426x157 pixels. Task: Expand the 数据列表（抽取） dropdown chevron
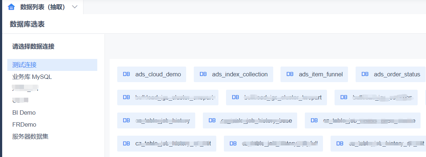[75, 7]
